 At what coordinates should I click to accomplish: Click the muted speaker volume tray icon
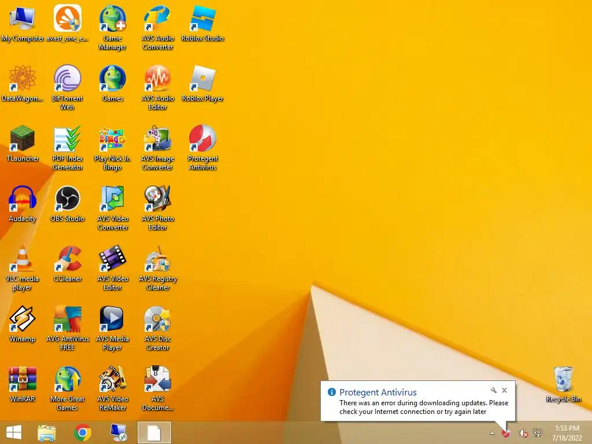point(523,433)
